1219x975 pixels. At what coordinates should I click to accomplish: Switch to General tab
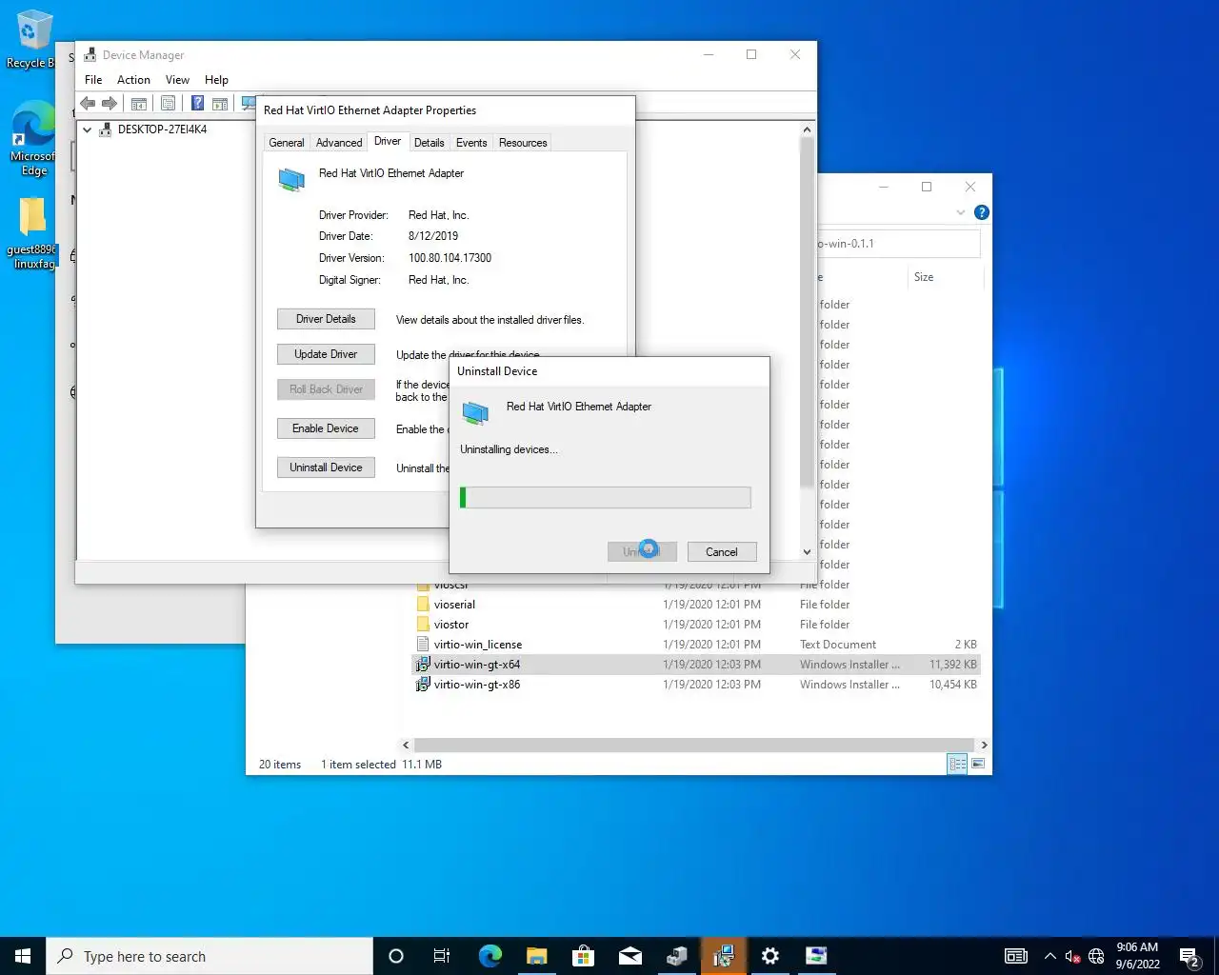pyautogui.click(x=287, y=143)
